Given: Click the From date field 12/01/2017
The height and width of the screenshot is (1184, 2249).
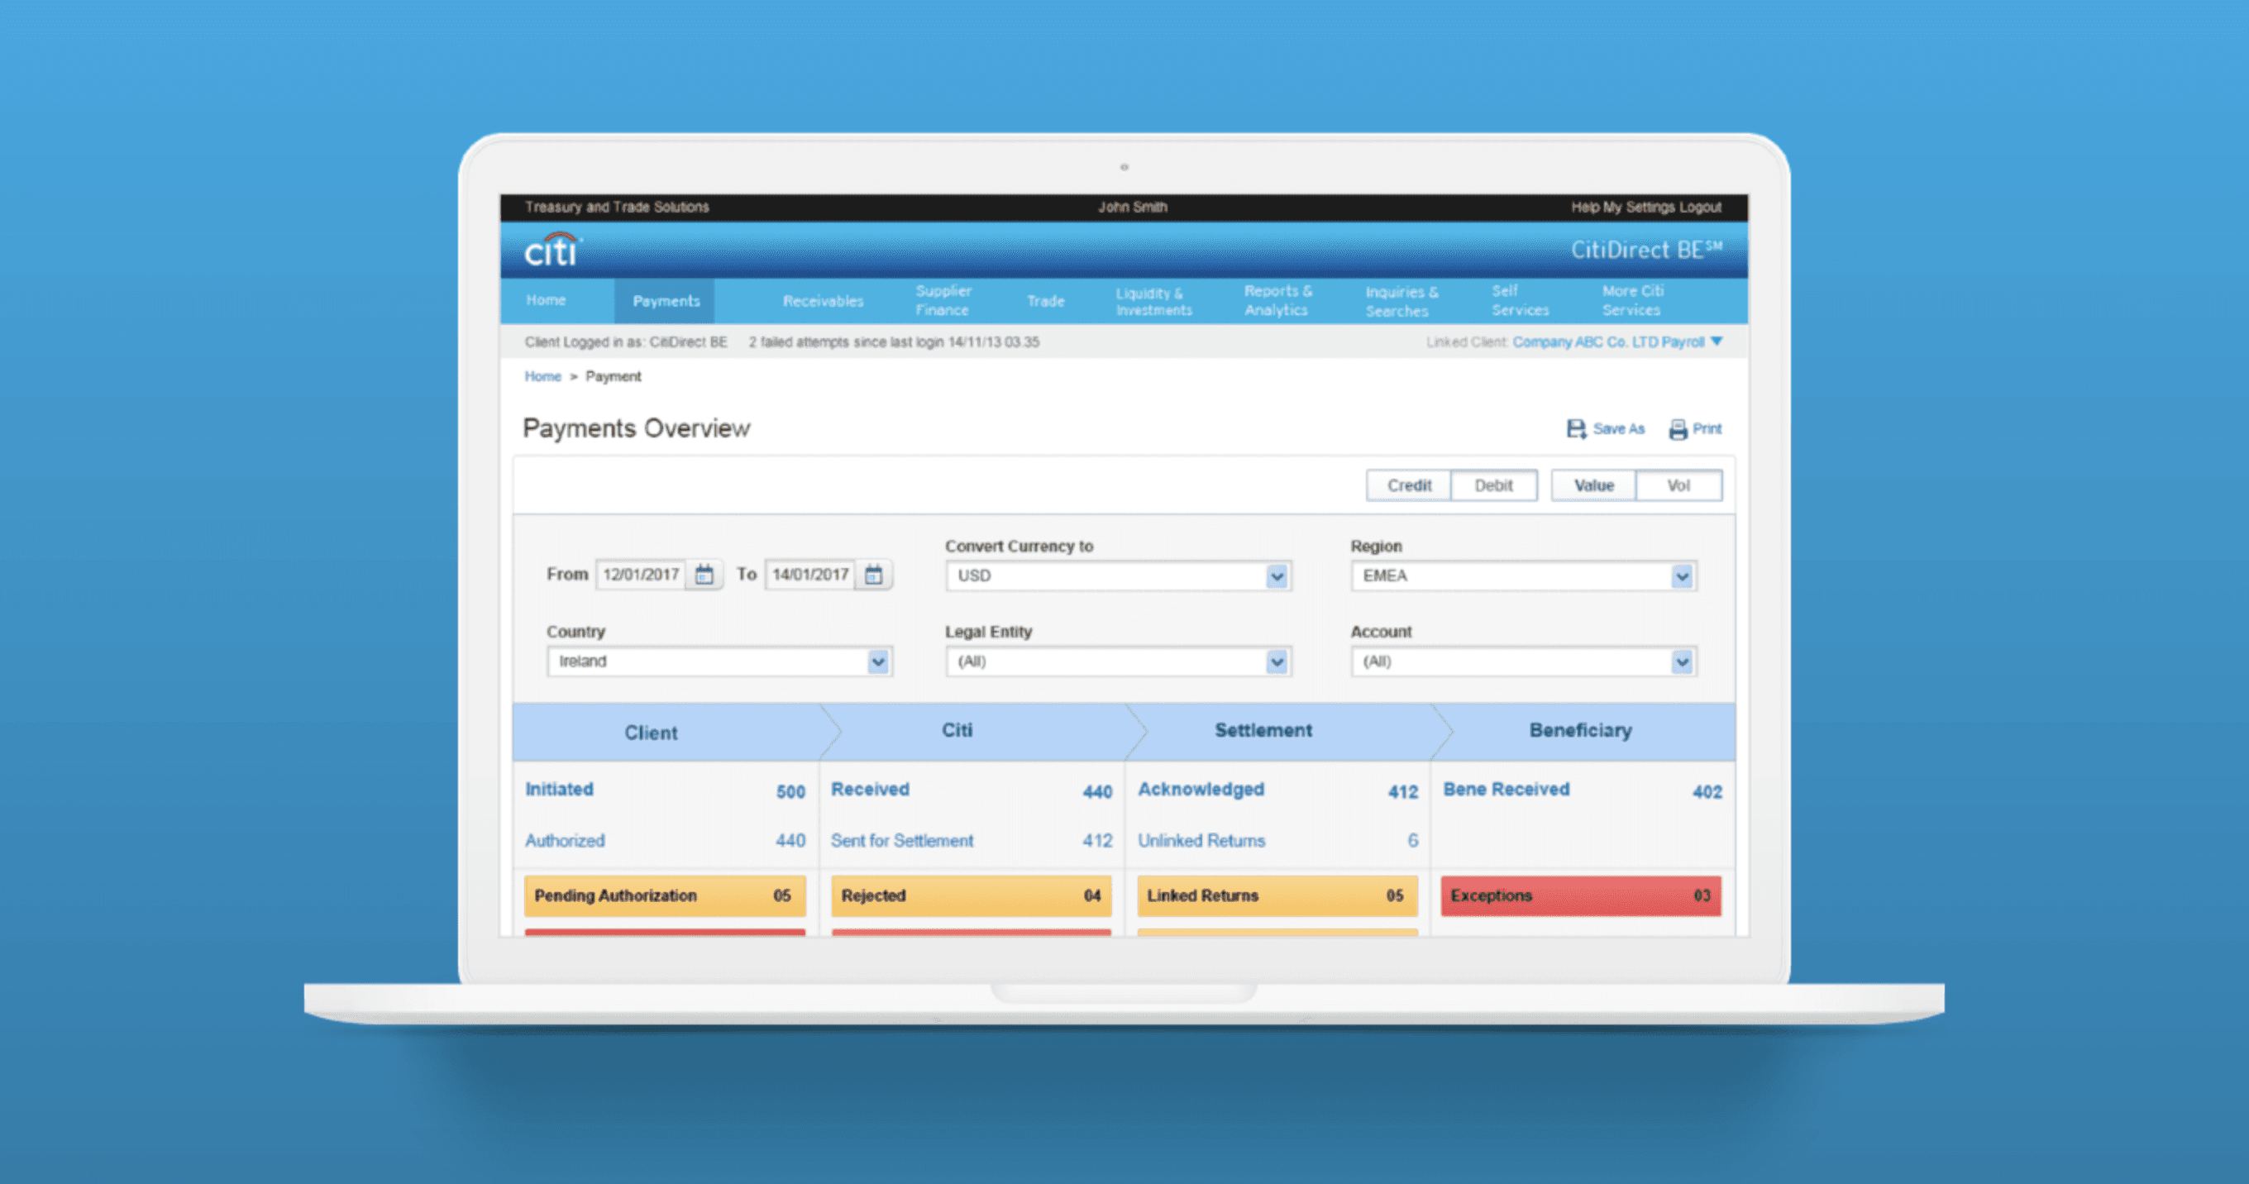Looking at the screenshot, I should [641, 575].
